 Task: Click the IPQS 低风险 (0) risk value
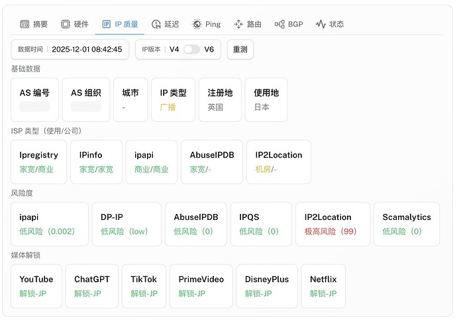[259, 231]
